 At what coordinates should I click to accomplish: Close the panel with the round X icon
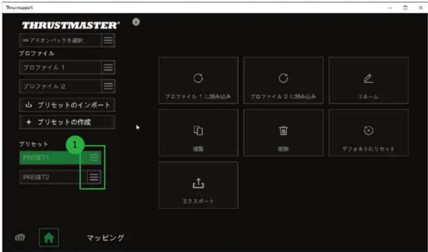click(x=136, y=22)
